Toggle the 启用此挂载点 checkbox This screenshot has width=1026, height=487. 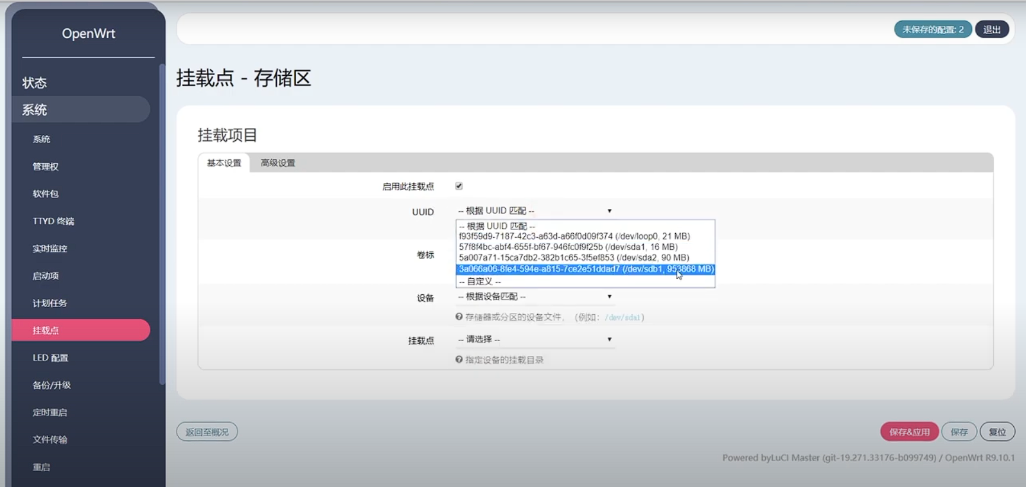[459, 186]
